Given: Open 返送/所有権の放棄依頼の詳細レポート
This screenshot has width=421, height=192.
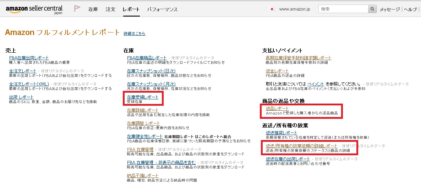Looking at the screenshot, I should pyautogui.click(x=301, y=146).
